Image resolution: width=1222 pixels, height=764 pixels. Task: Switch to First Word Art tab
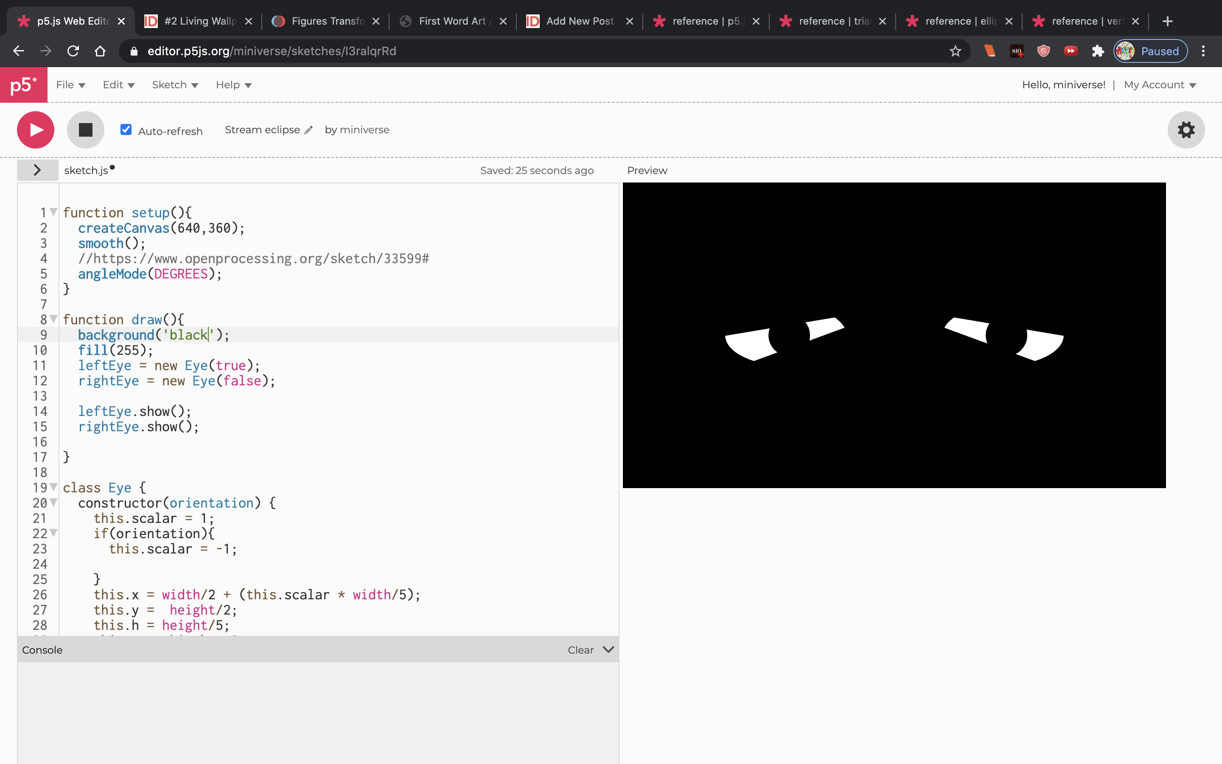(453, 21)
